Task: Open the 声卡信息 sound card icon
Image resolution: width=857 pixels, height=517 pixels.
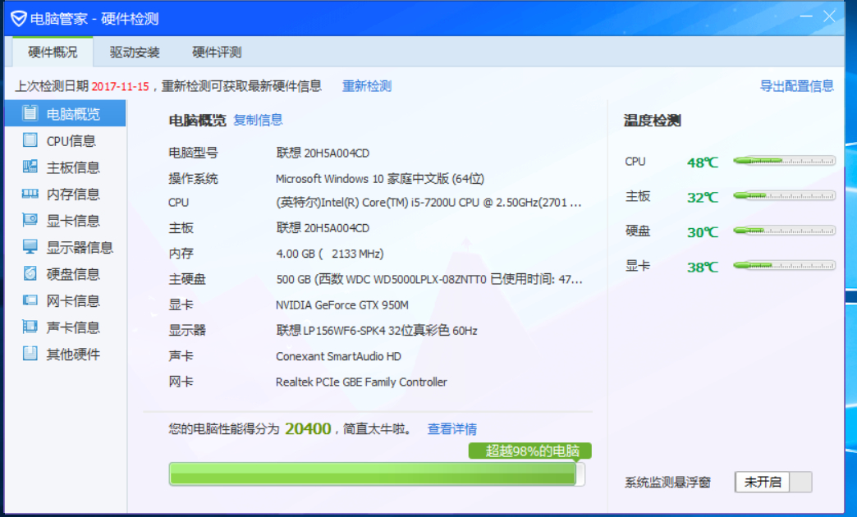Action: point(30,327)
